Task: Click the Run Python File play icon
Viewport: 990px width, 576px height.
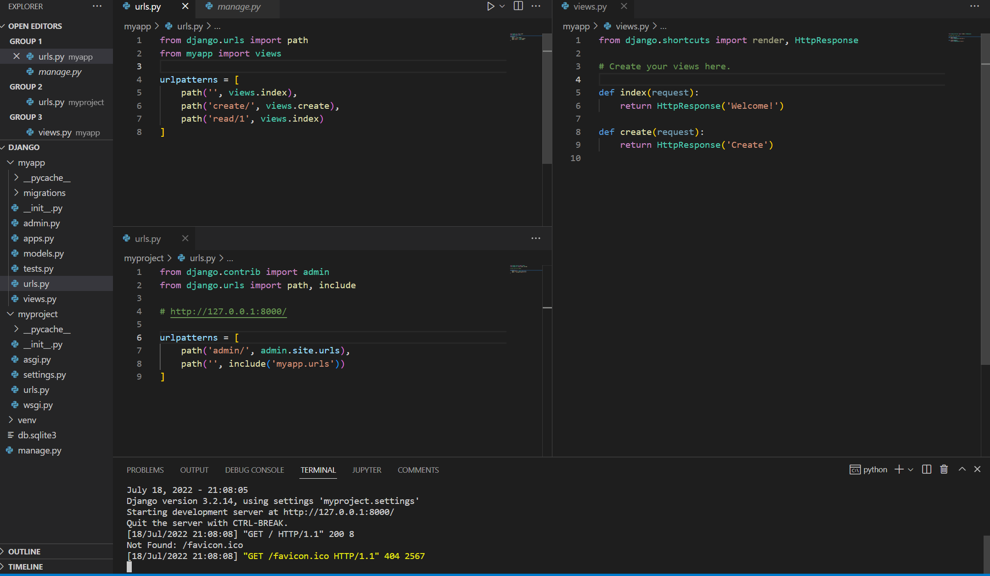Action: click(490, 6)
